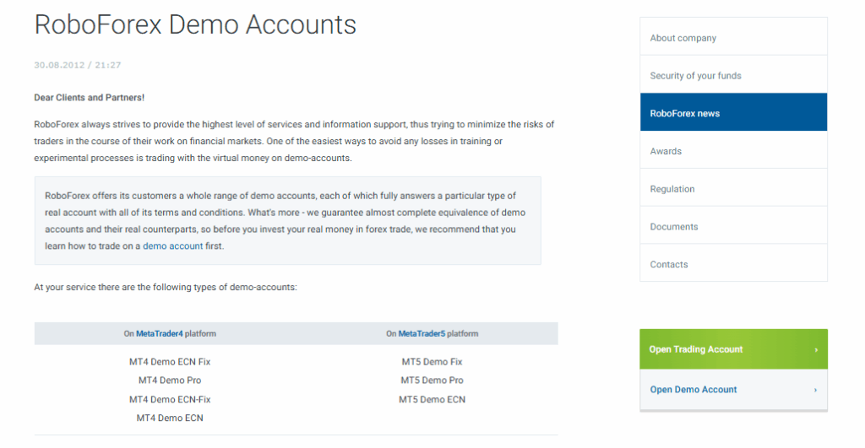Click the date 30.08.2012 / 21:27
Image resolution: width=865 pixels, height=448 pixels.
77,65
